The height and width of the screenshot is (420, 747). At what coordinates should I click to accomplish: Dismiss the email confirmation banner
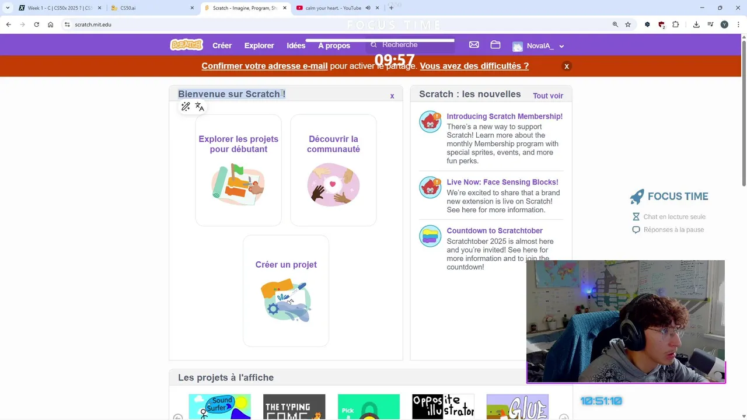(566, 66)
